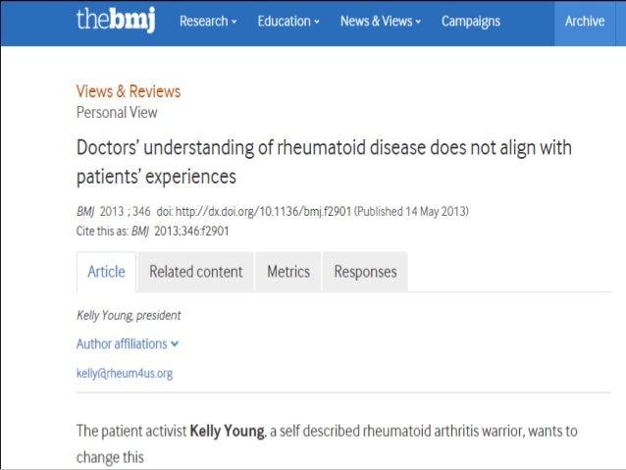This screenshot has height=470, width=626.
Task: Click the Views & Reviews link
Action: [x=129, y=91]
